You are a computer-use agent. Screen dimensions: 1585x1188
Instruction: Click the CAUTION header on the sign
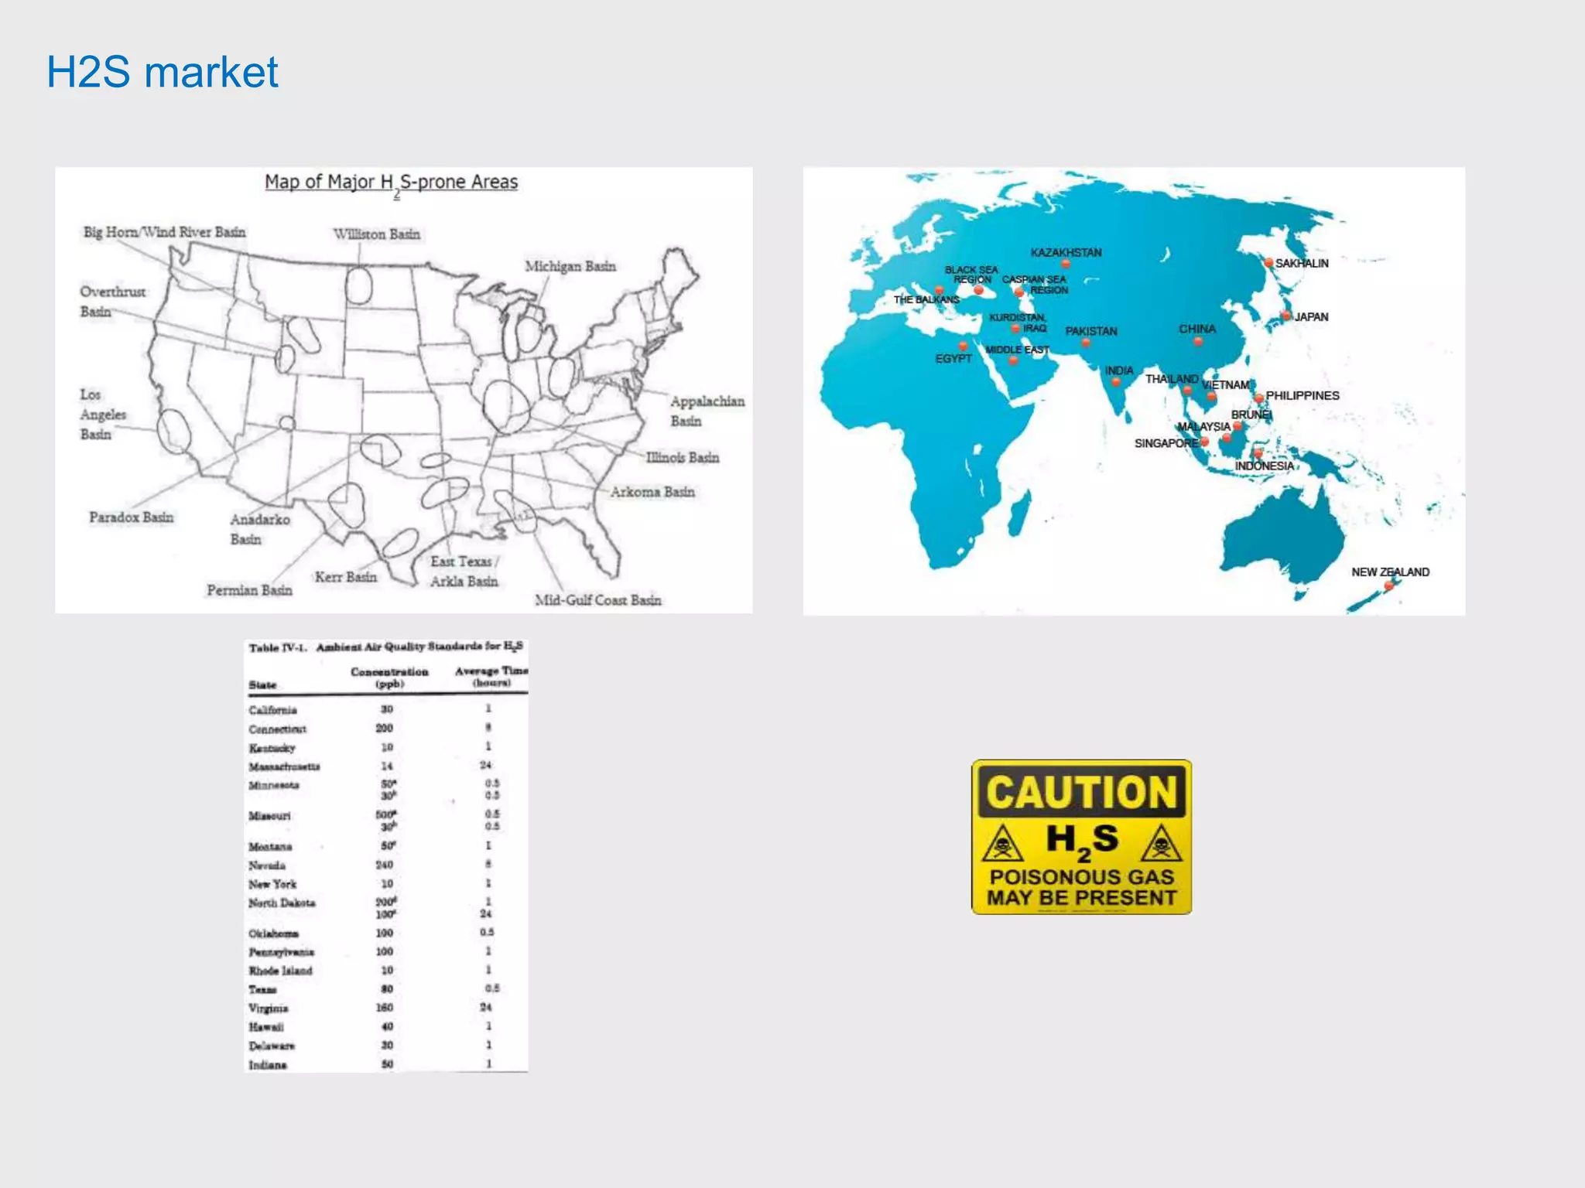pyautogui.click(x=1081, y=792)
